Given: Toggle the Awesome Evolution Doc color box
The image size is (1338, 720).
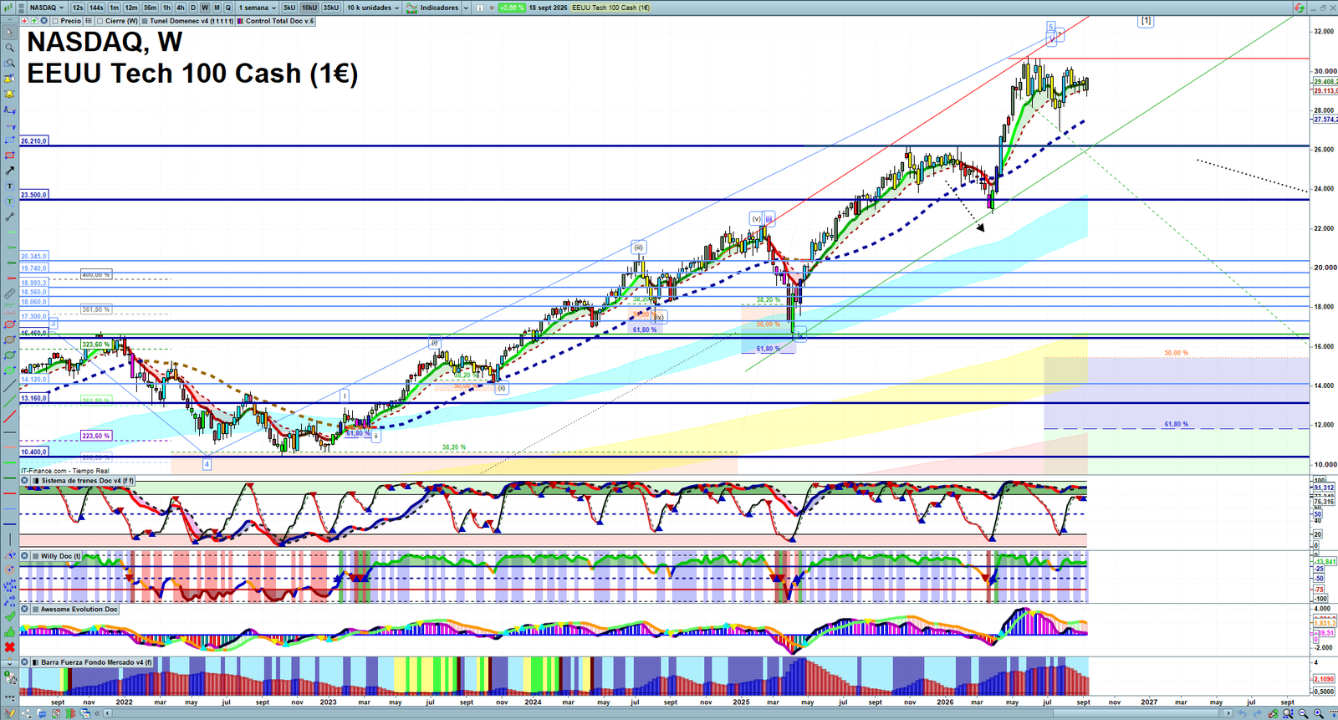Looking at the screenshot, I should pyautogui.click(x=35, y=609).
